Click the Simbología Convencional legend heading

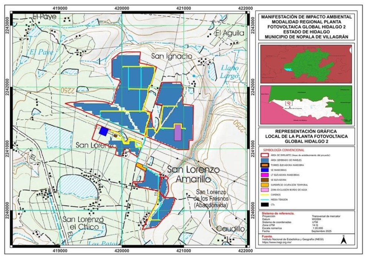283,150
